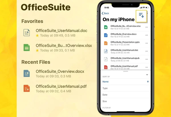Tap the Wi-Fi indicator in the phone status bar

(144, 8)
